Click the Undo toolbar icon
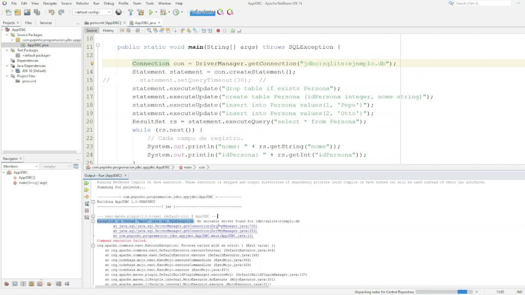 pos(52,12)
